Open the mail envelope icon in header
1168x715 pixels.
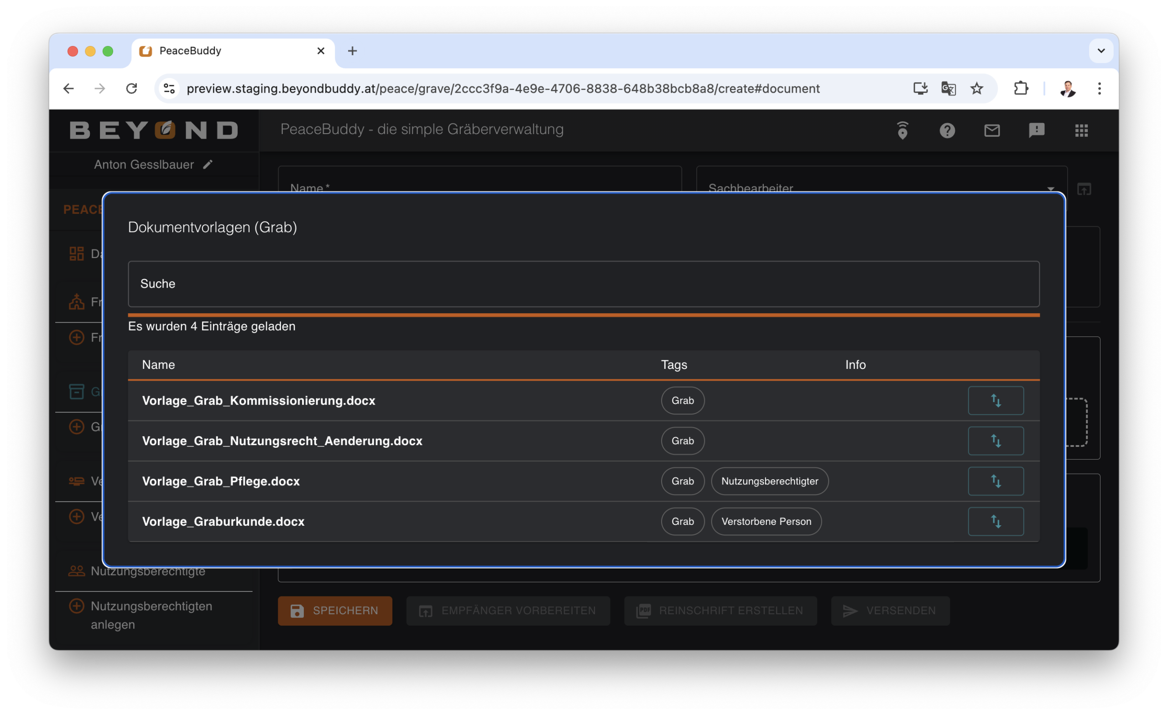[992, 130]
